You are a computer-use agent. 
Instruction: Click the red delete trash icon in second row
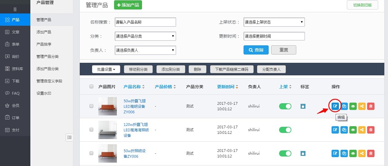(371, 130)
